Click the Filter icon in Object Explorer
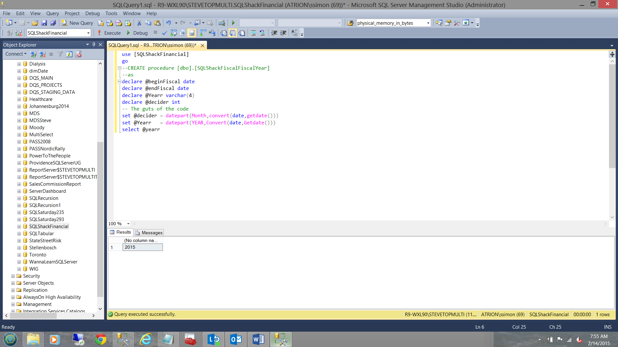 point(60,54)
